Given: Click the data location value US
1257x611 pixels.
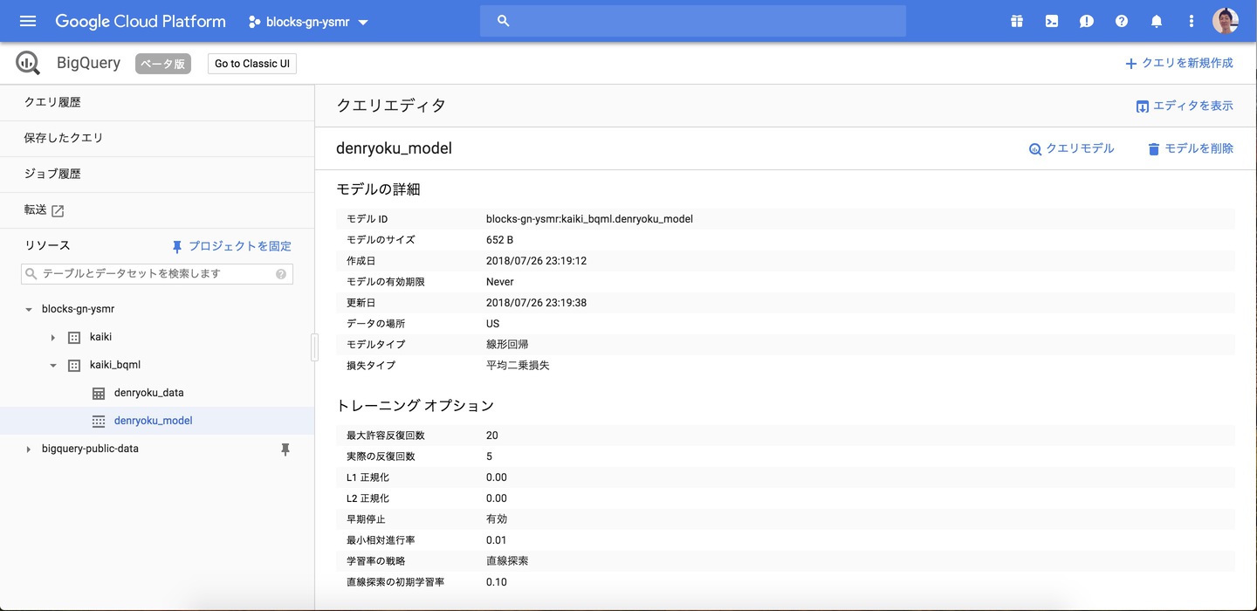Looking at the screenshot, I should tap(492, 324).
